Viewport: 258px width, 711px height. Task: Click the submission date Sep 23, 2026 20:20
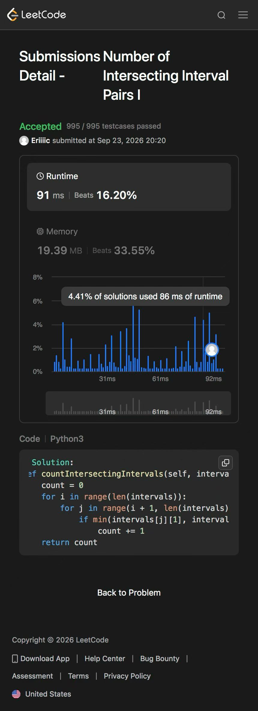tap(131, 141)
